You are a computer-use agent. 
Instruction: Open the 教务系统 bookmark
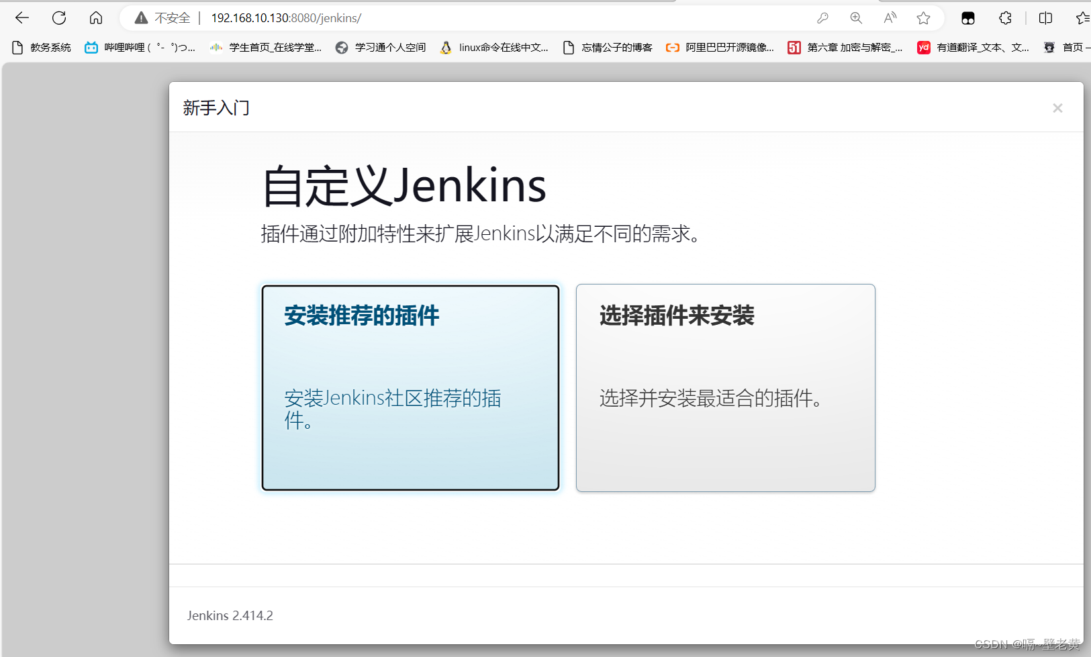click(x=42, y=47)
